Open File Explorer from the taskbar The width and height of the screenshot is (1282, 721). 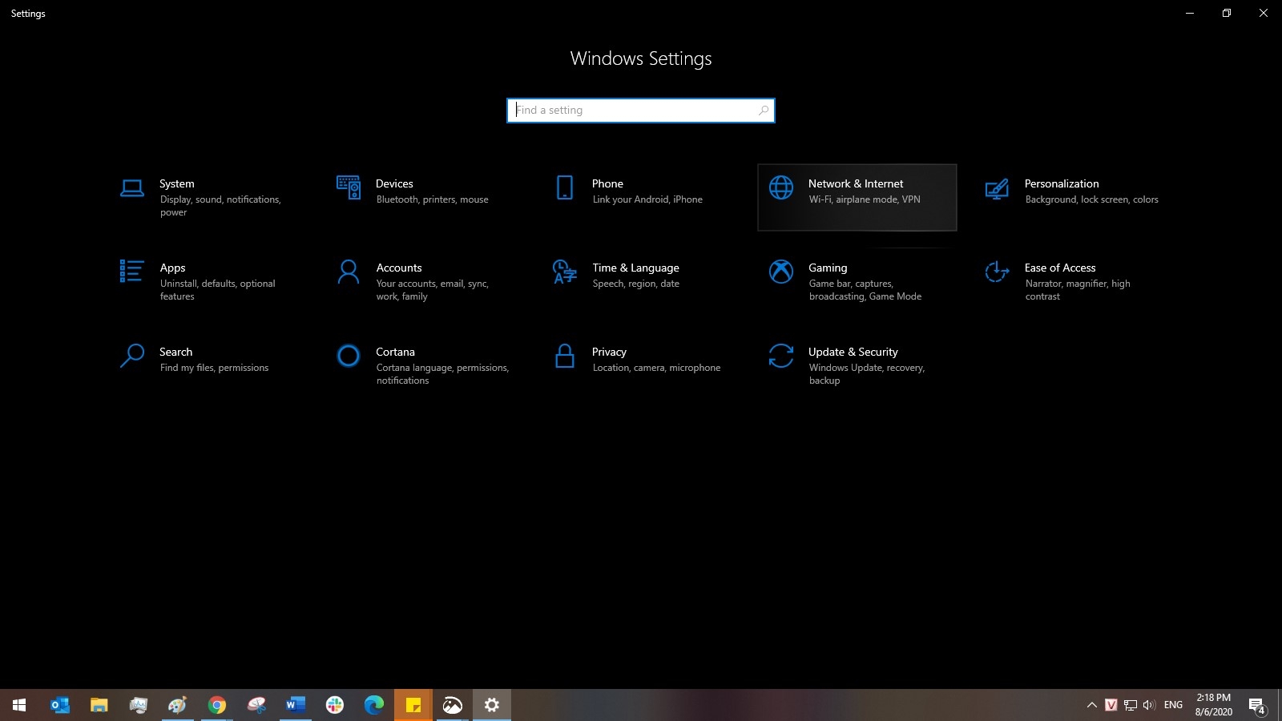[x=99, y=705]
